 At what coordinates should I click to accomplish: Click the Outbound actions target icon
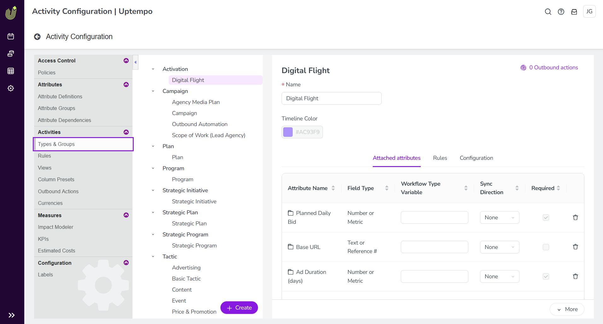coord(524,68)
